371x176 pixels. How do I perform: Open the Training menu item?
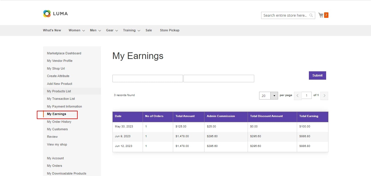pos(129,30)
